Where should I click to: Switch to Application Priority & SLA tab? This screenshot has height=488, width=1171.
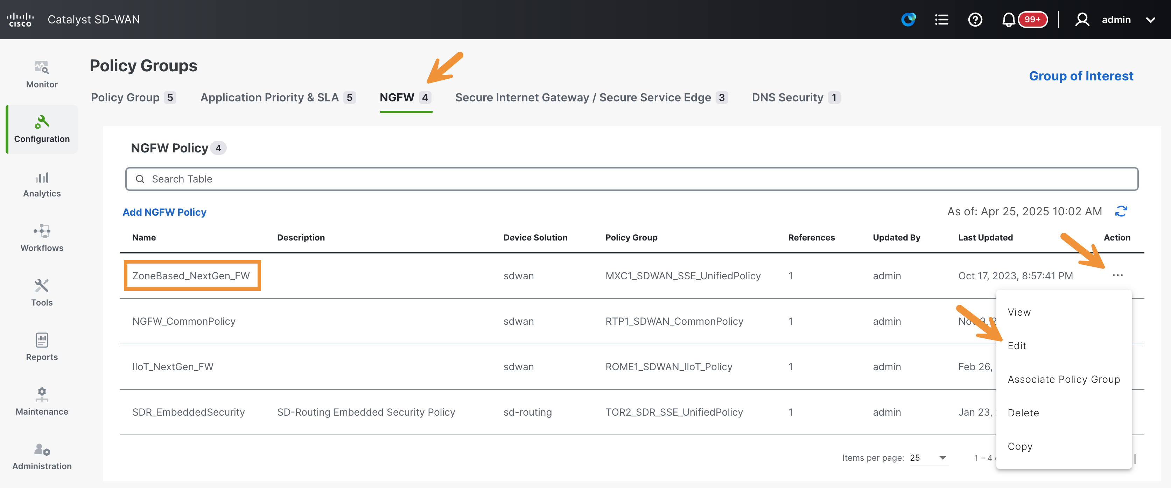click(x=278, y=98)
